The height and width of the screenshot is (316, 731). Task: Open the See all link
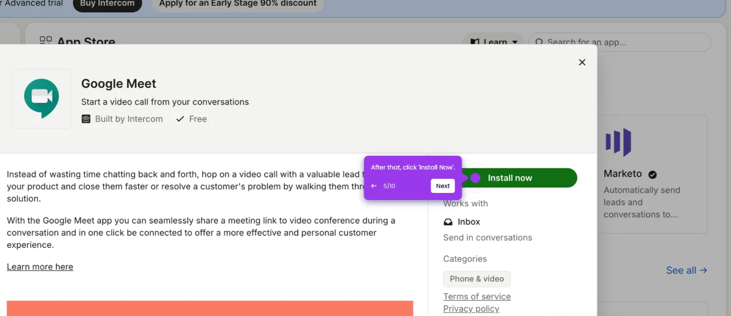[x=686, y=270]
